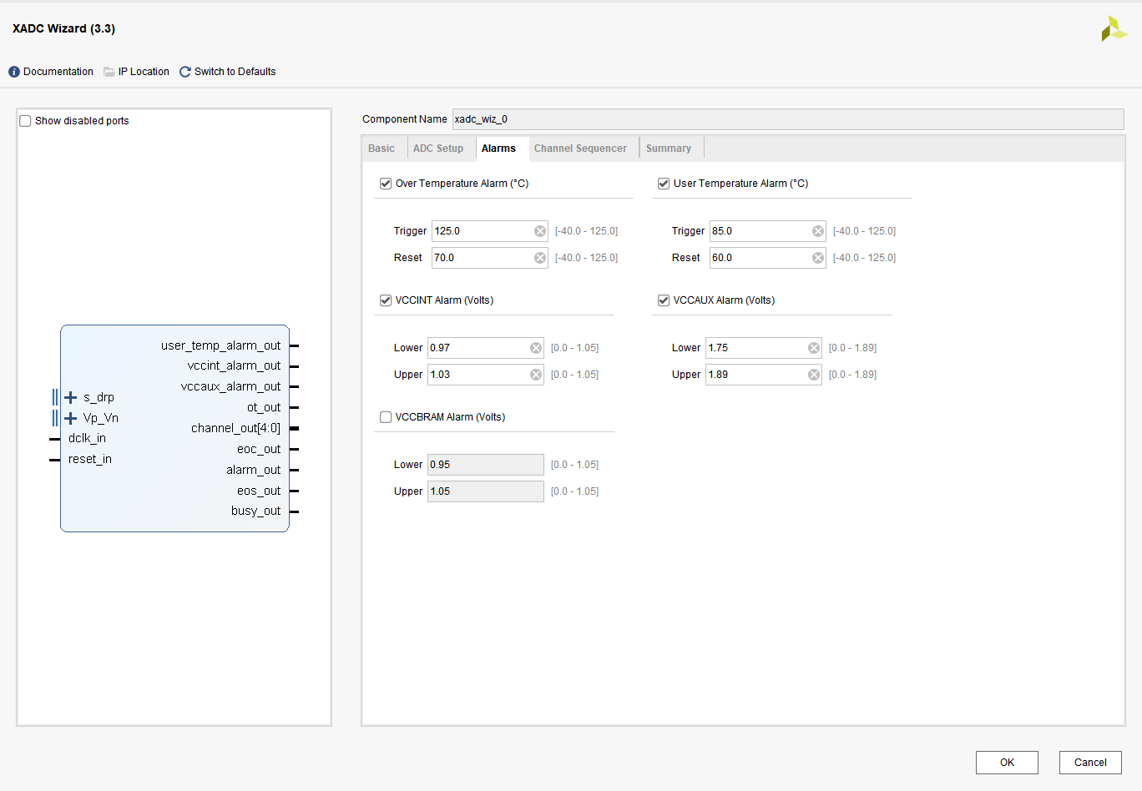Uncheck VCCAUX Alarm (Volts)
The image size is (1142, 791).
(664, 300)
